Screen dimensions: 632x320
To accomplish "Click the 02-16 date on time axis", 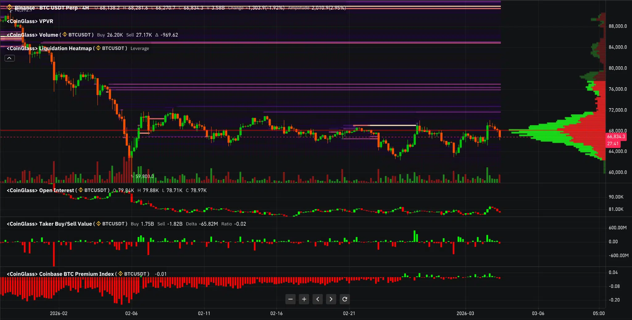I will tap(276, 313).
